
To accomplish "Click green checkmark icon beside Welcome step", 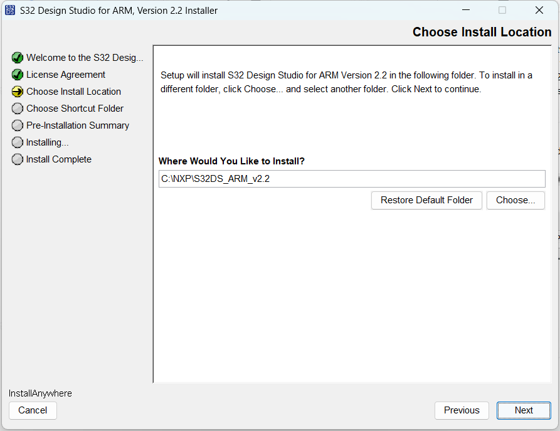I will 18,58.
